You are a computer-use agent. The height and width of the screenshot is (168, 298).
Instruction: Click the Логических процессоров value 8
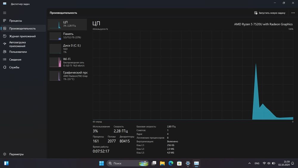click(167, 138)
